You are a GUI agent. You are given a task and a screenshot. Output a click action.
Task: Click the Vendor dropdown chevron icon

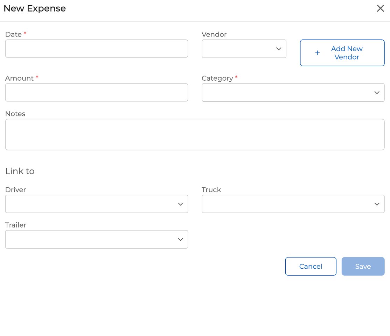click(x=278, y=49)
